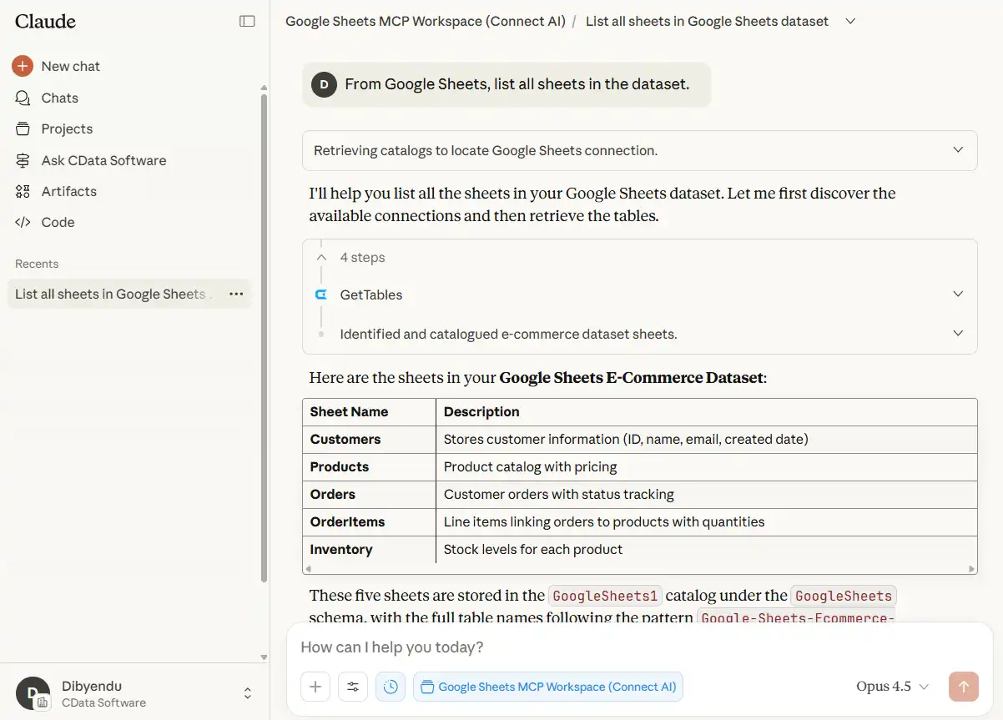Image resolution: width=1003 pixels, height=720 pixels.
Task: Open the Chats section
Action: coord(59,98)
